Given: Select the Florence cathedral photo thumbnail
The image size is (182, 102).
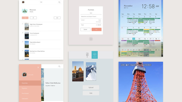Looking at the screenshot, I should 78,71.
